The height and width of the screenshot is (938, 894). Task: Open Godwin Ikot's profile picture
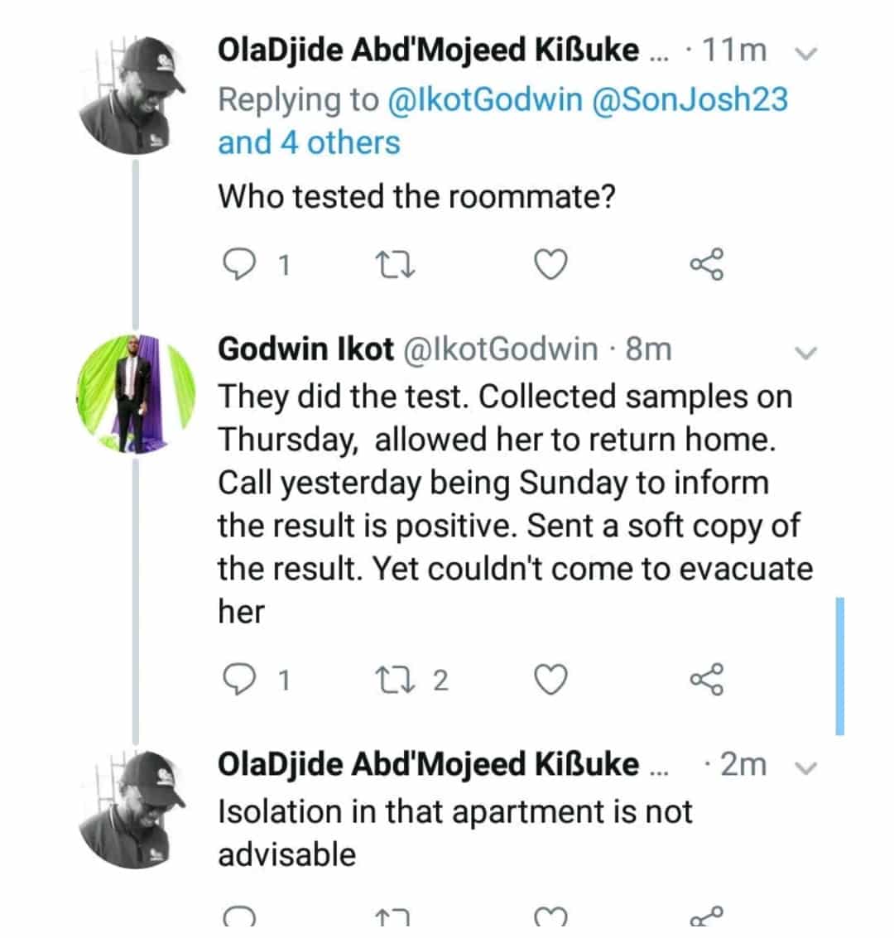click(135, 396)
